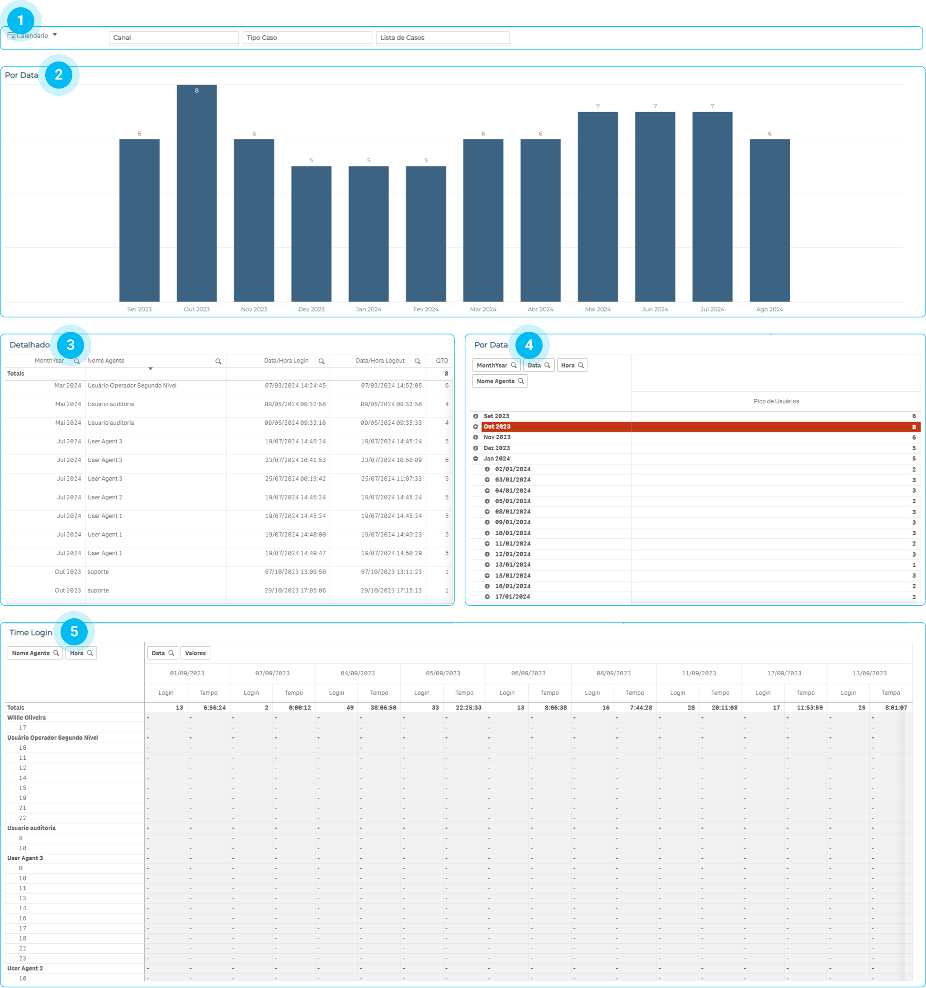926x988 pixels.
Task: Expand the Dez 2023 row
Action: 475,448
